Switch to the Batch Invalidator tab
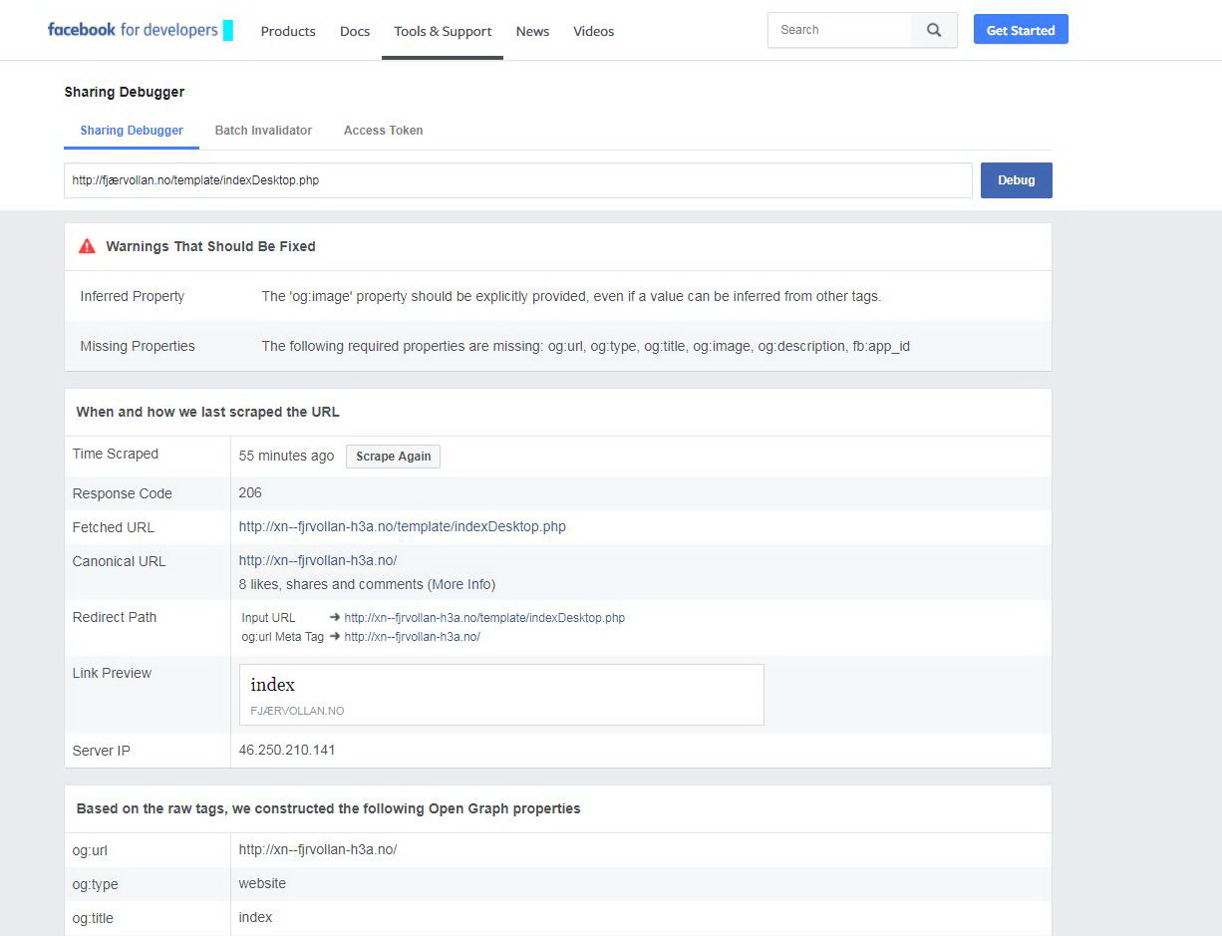Screen dimensions: 1222x936 pyautogui.click(x=263, y=131)
